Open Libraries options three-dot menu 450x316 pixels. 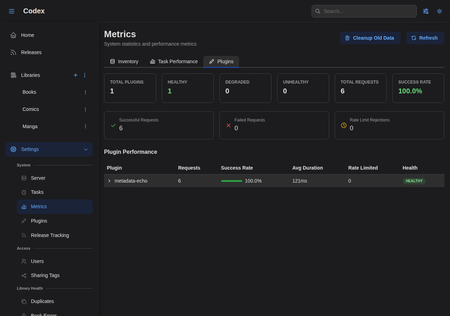(85, 75)
